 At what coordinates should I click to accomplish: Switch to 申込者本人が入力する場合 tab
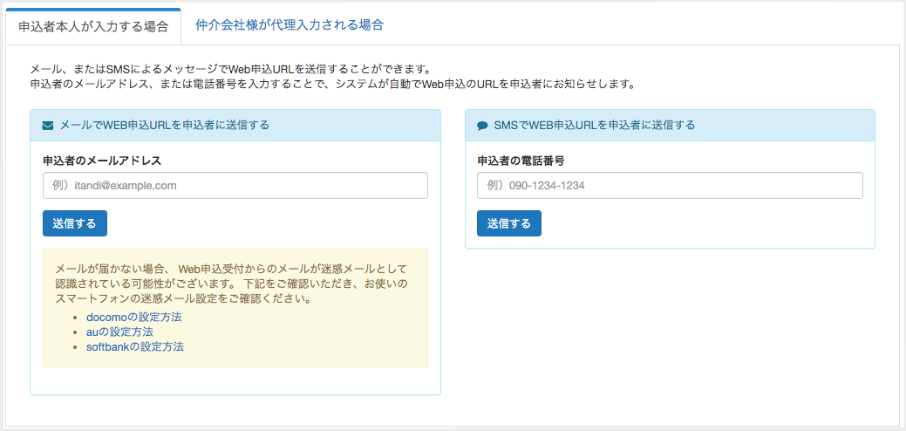point(93,26)
